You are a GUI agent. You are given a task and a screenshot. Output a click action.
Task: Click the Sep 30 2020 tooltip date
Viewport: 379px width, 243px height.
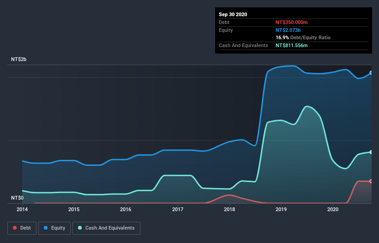[x=233, y=14]
